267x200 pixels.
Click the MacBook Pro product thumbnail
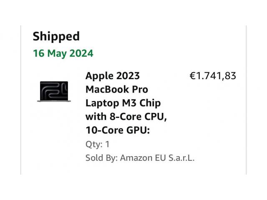pyautogui.click(x=54, y=91)
